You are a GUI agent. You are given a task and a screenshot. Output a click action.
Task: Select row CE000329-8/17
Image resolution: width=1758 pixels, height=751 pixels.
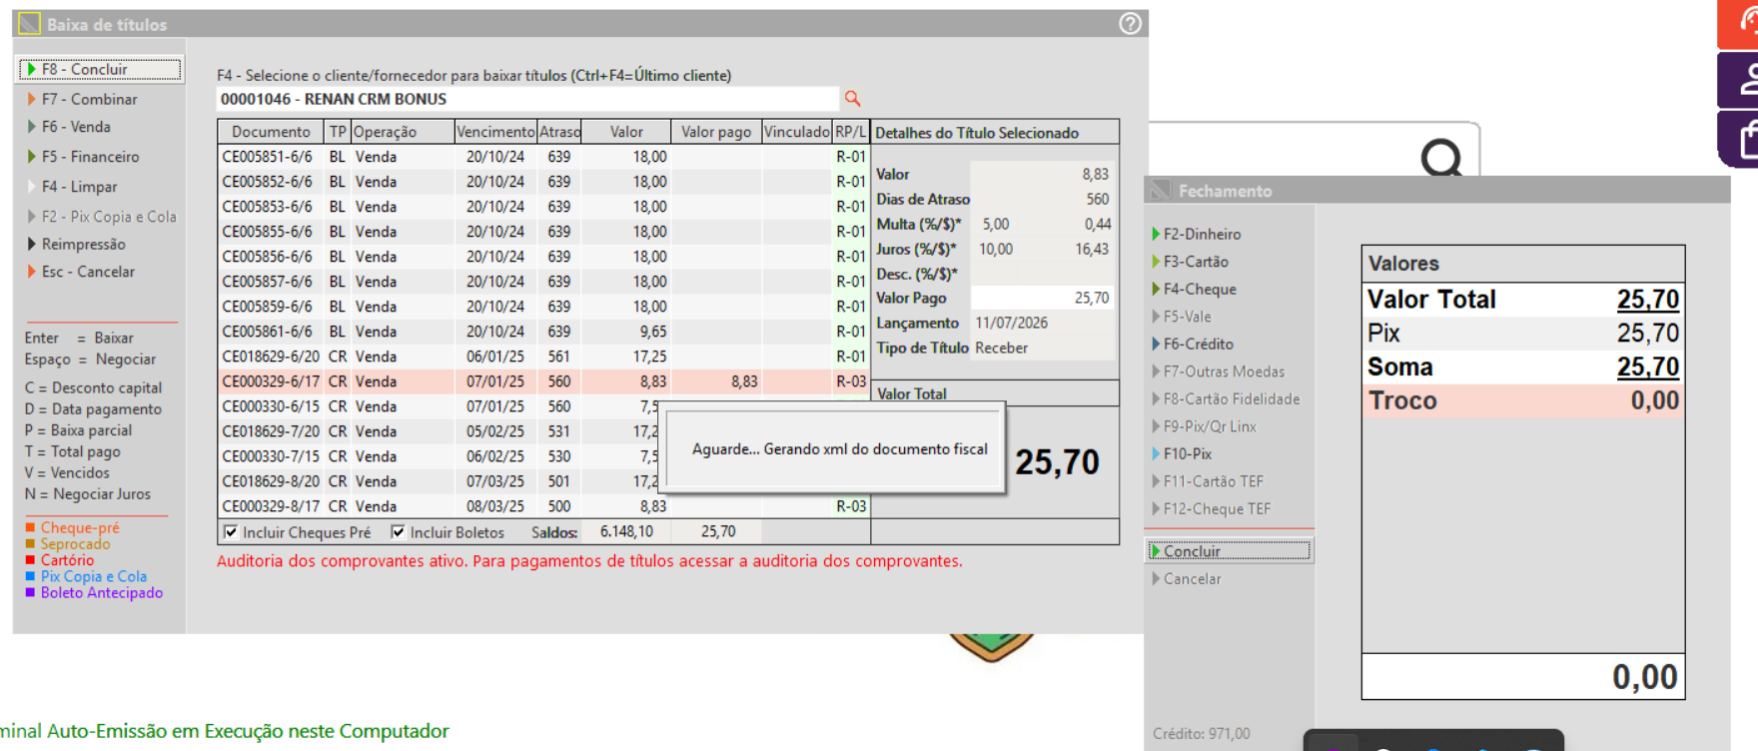(x=543, y=506)
